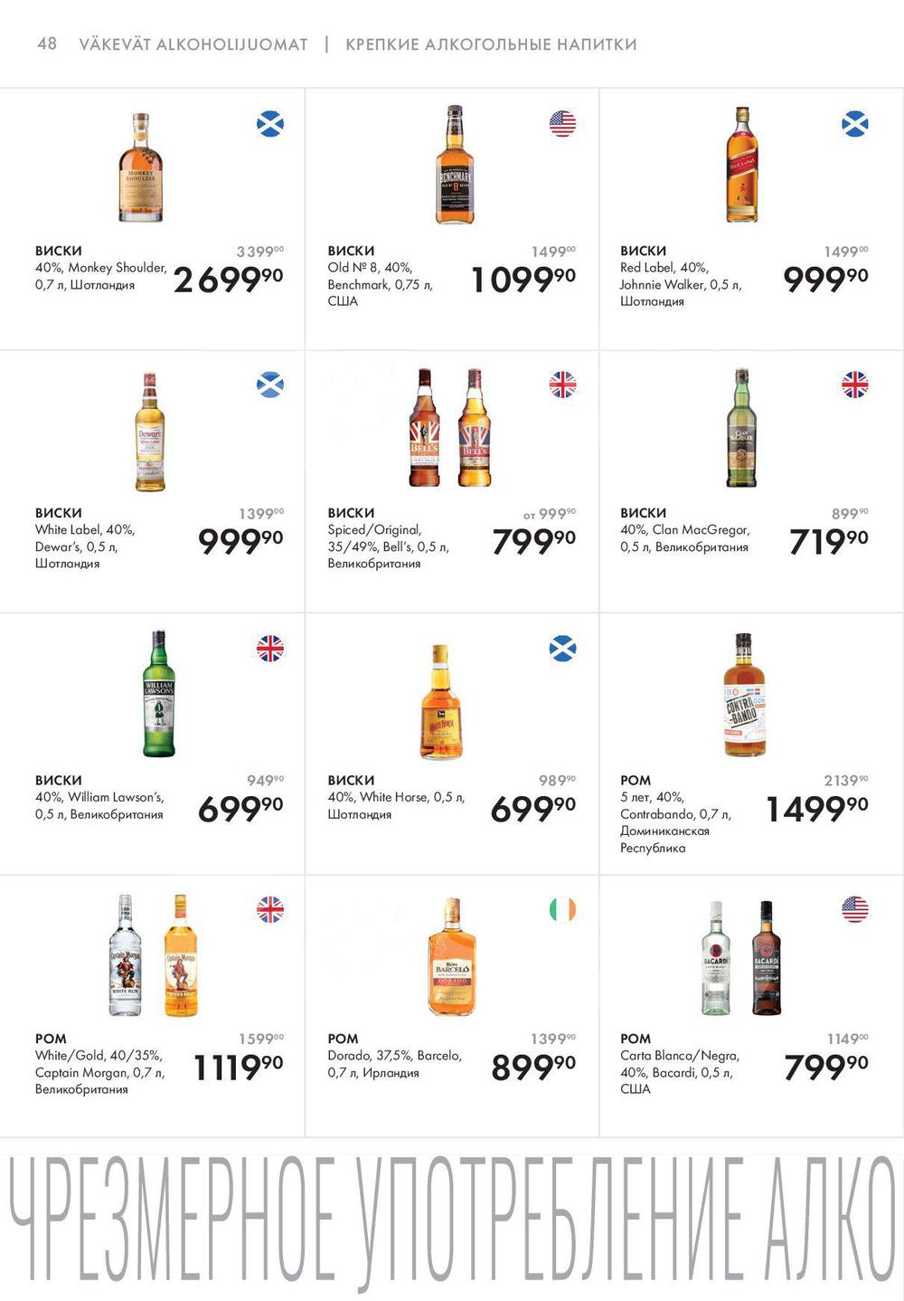Screen dimensions: 904x1301
Task: Click the USA flag beside Benchmark whisky
Action: [x=562, y=123]
